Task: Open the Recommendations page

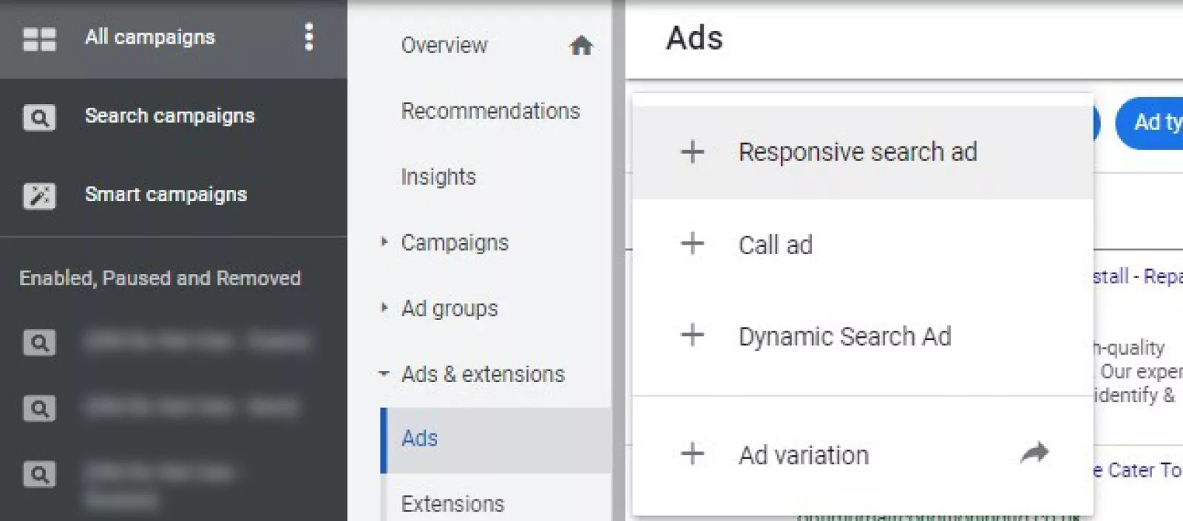Action: coord(490,111)
